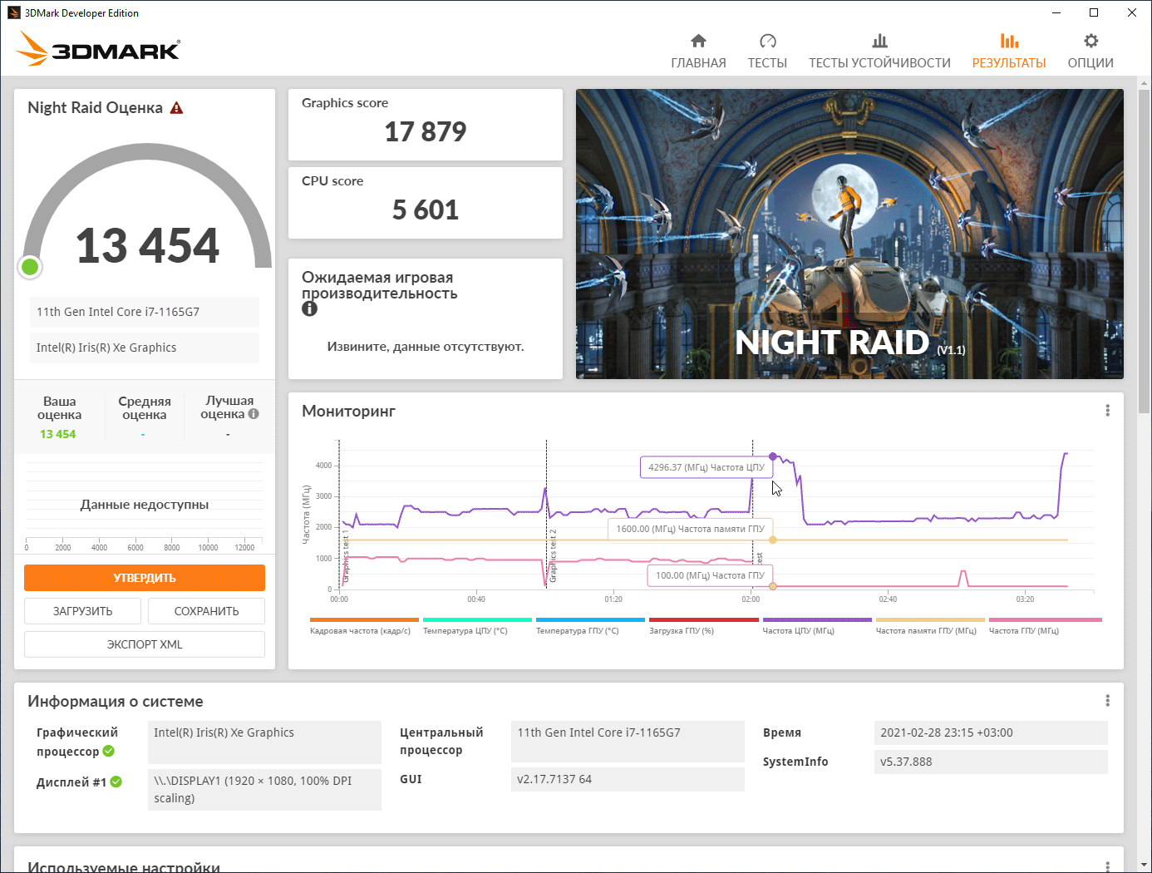Click the green check next to Графический процессор

pyautogui.click(x=108, y=752)
